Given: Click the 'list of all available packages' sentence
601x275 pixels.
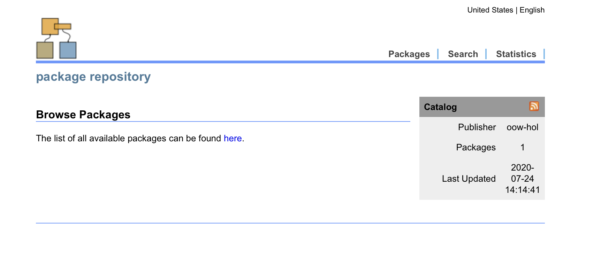Looking at the screenshot, I should (129, 139).
